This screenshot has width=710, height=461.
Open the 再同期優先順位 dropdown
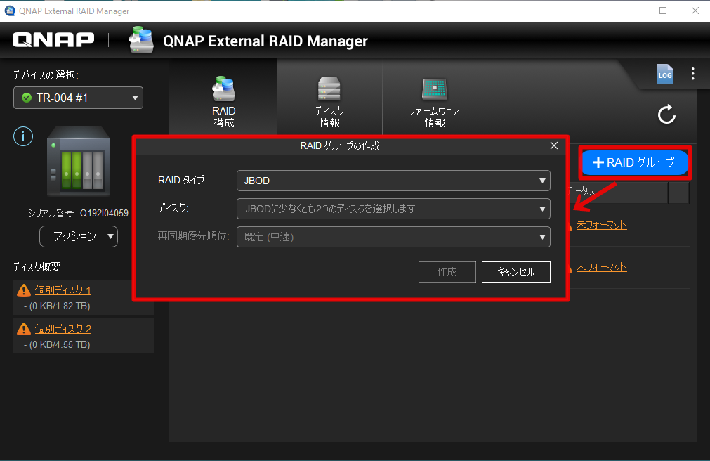coord(393,237)
